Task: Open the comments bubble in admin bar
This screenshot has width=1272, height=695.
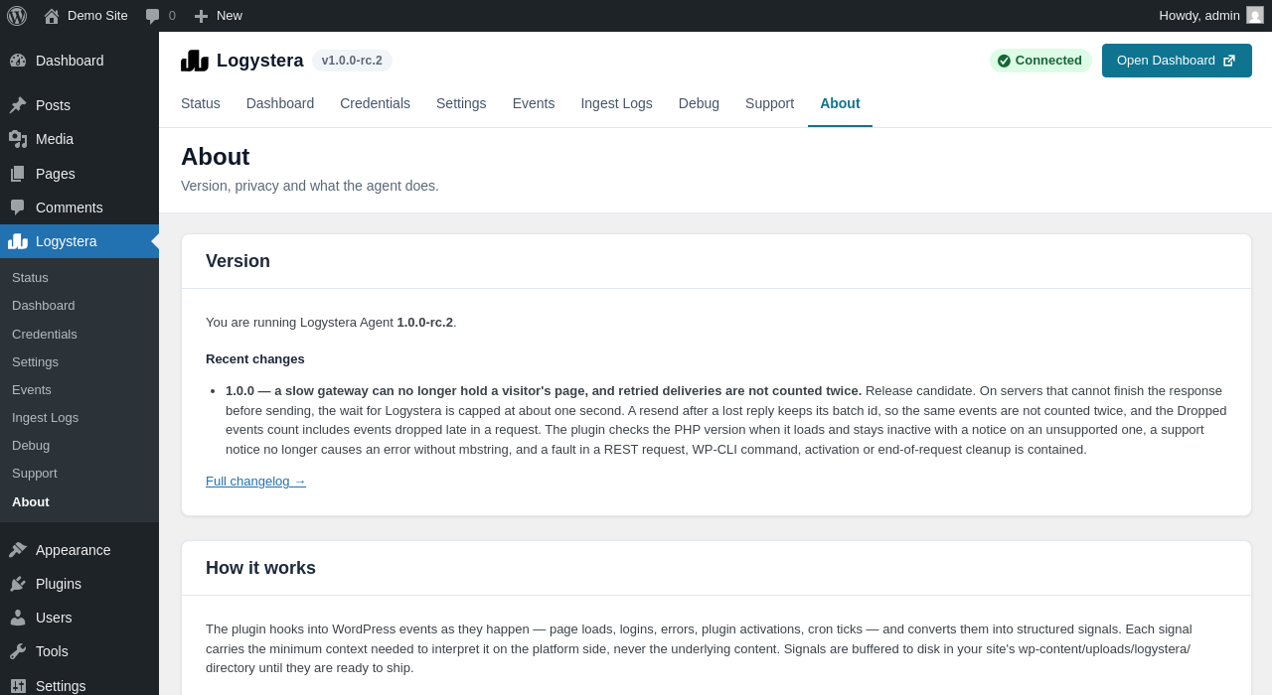Action: click(x=152, y=16)
